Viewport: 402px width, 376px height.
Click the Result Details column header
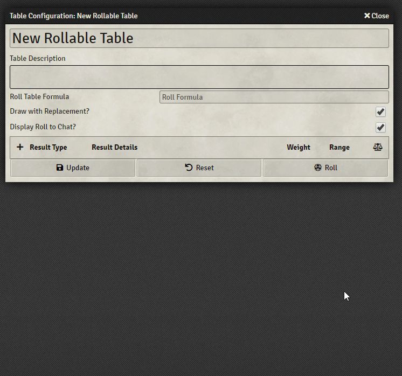115,148
